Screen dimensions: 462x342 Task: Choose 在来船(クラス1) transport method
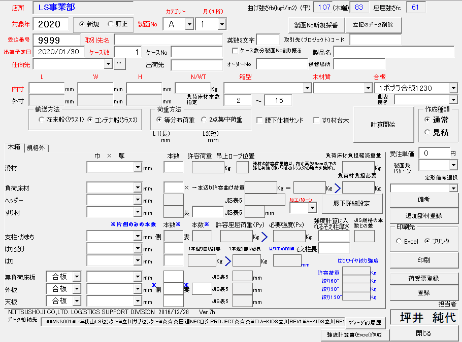click(x=41, y=120)
